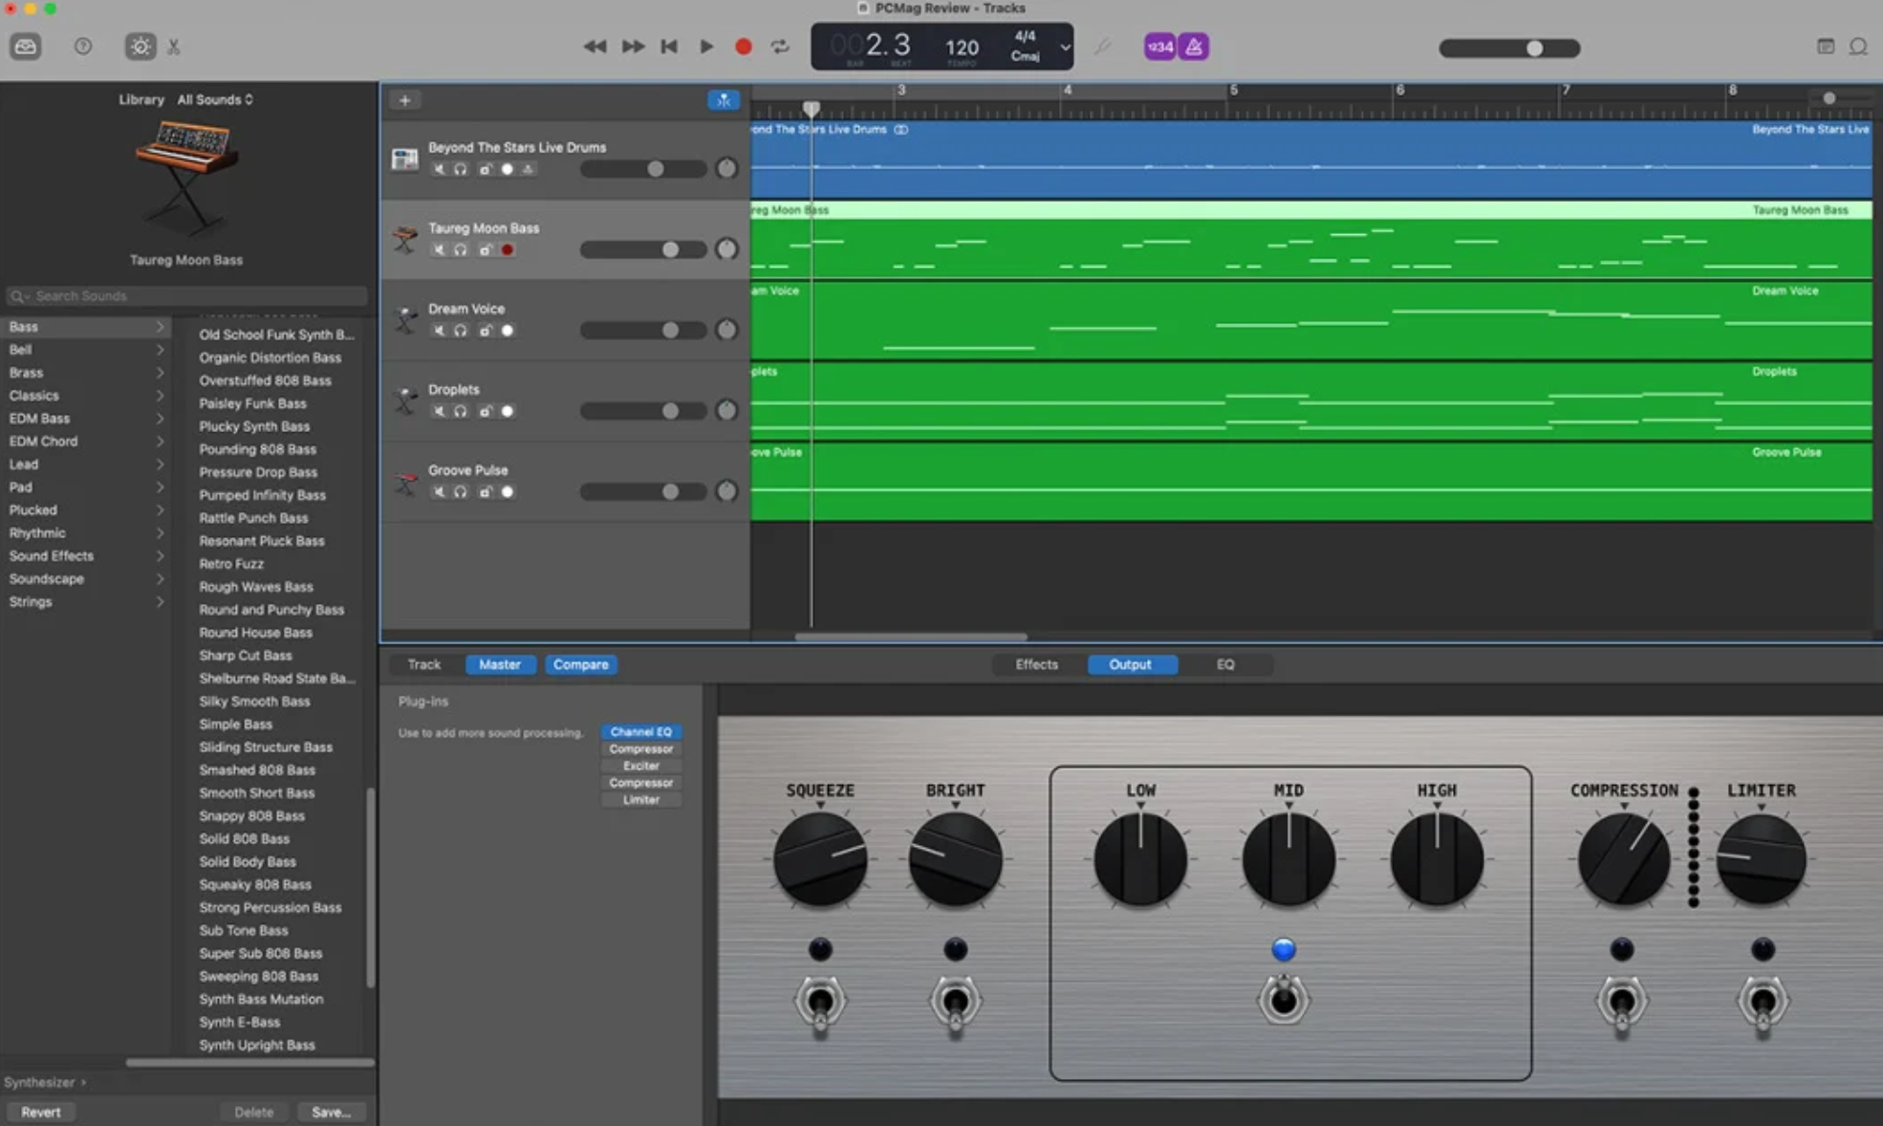Click the Tuner icon in the toolbar
The width and height of the screenshot is (1883, 1126).
(1101, 46)
